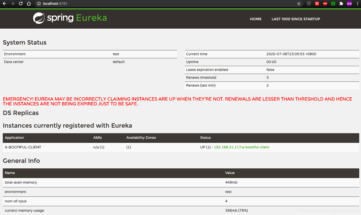Go back with the browser back arrow
The width and height of the screenshot is (361, 215).
(x=4, y=4)
